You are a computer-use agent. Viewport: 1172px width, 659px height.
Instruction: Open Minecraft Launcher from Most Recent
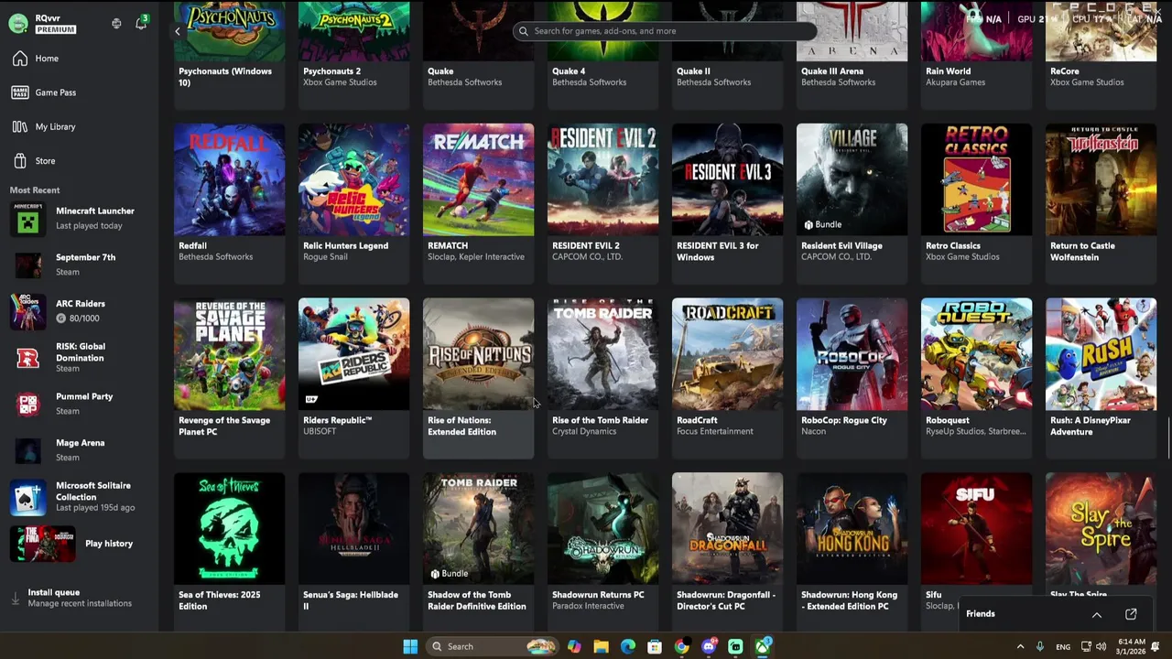click(79, 219)
